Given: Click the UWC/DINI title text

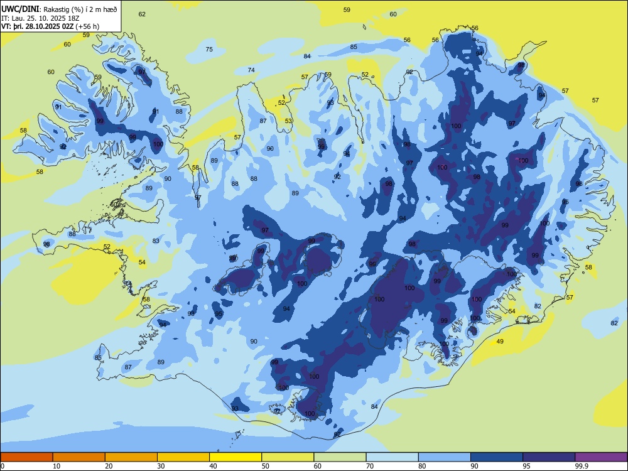Looking at the screenshot, I should point(20,9).
